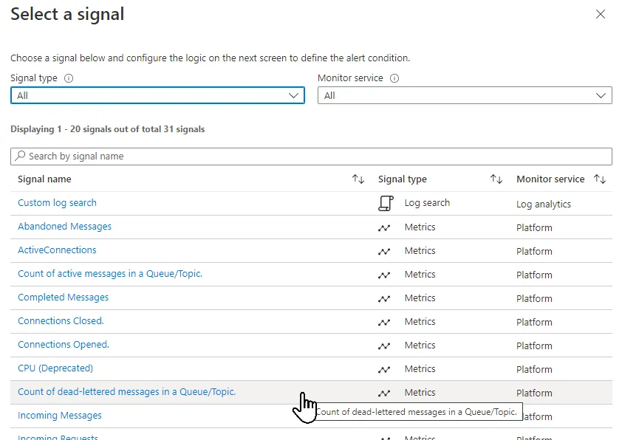Expand the Monitor service dropdown
This screenshot has height=440, width=622.
point(465,96)
